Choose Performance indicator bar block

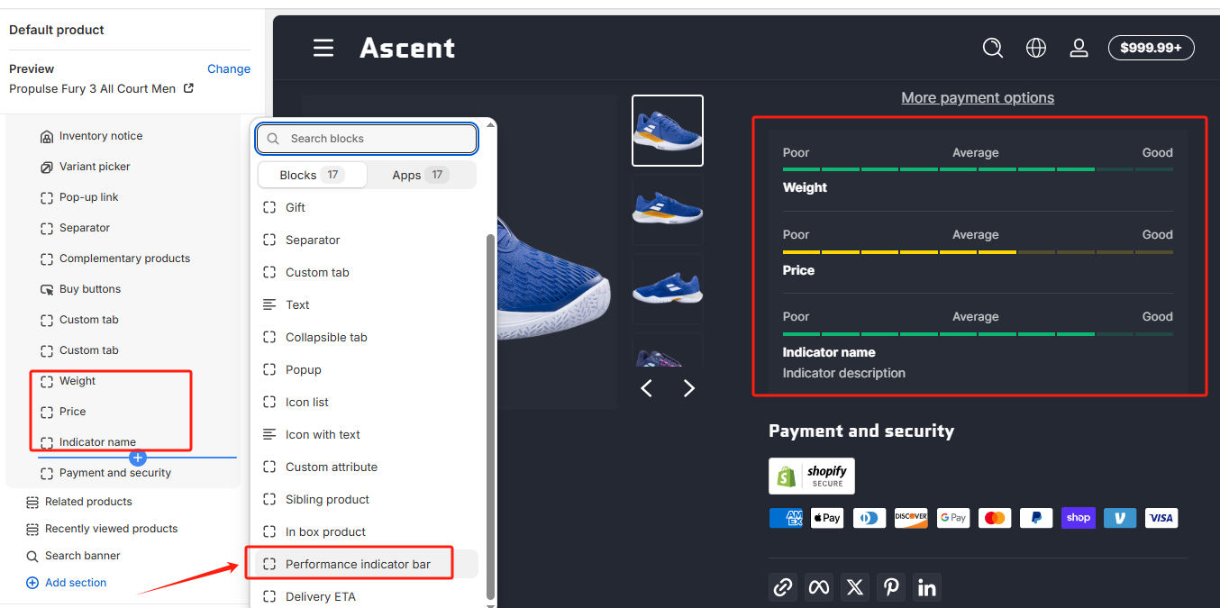(358, 564)
